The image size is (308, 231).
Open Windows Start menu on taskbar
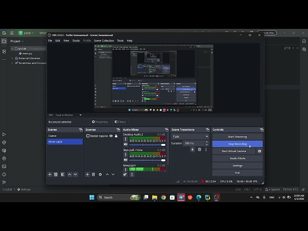(92, 197)
